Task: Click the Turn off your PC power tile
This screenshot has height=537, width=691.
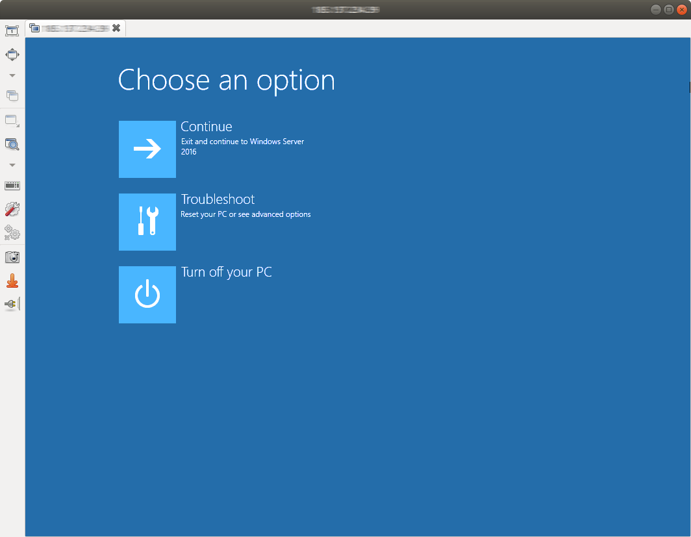Action: 147,295
